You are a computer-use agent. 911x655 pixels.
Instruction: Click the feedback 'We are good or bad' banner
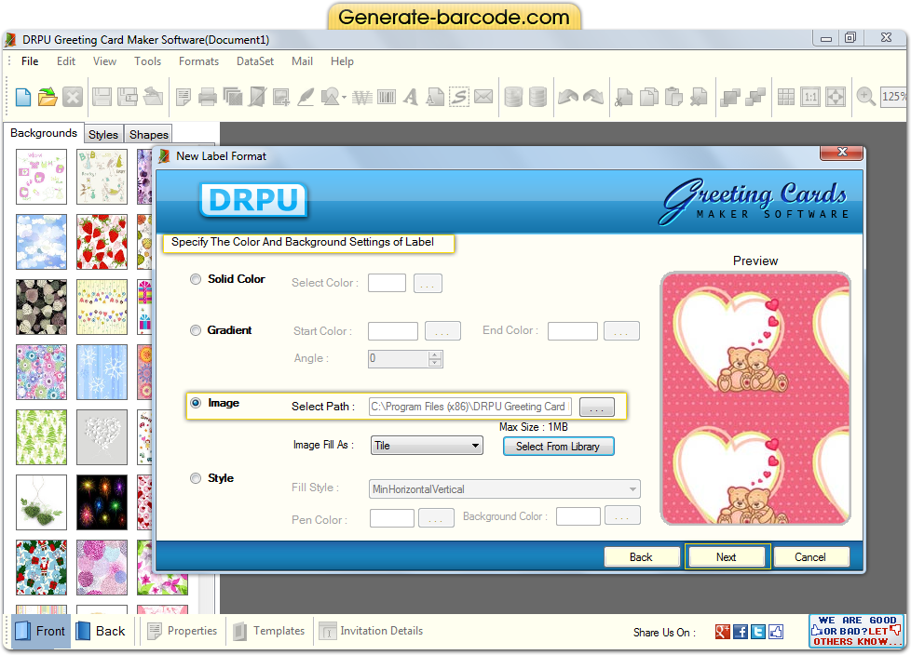(856, 631)
